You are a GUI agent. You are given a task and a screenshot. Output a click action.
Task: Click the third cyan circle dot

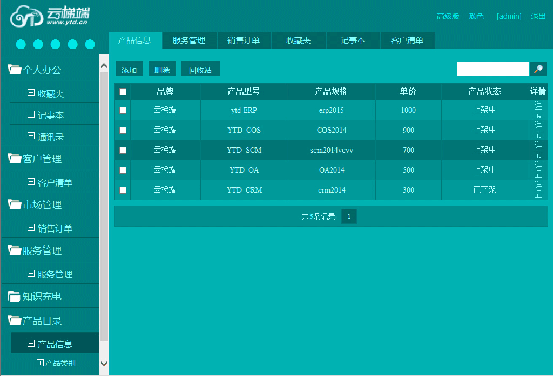[x=56, y=44]
